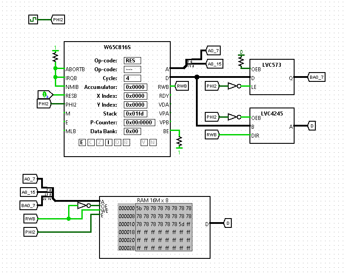Click the BA0_7 tunnel at LVC573 output
Image resolution: width=345 pixels, height=273 pixels.
[317, 77]
